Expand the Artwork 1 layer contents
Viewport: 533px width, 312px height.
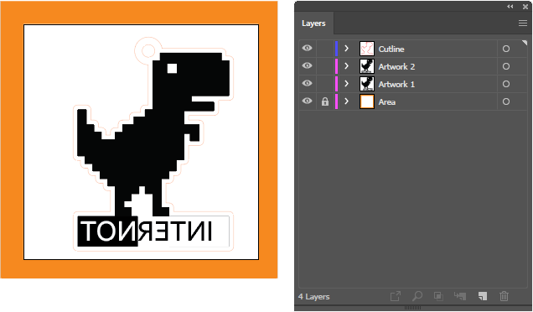click(x=346, y=84)
